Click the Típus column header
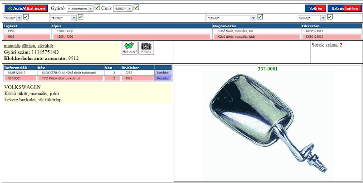 (x=132, y=26)
